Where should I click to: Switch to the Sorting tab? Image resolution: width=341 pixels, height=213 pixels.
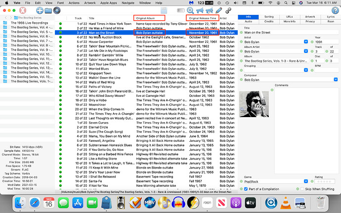point(269,17)
